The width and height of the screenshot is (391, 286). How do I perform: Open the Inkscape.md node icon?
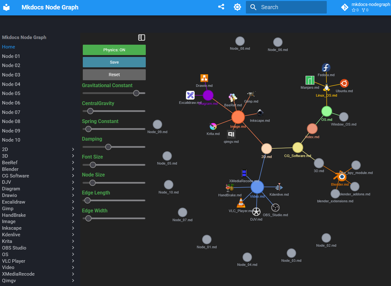pos(260,113)
